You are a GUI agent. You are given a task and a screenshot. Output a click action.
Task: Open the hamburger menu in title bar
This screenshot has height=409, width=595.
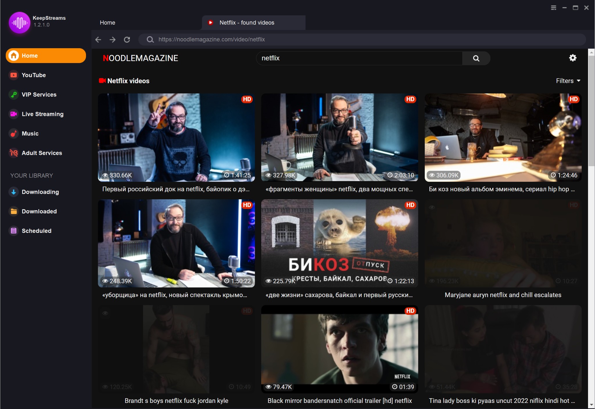click(x=553, y=8)
